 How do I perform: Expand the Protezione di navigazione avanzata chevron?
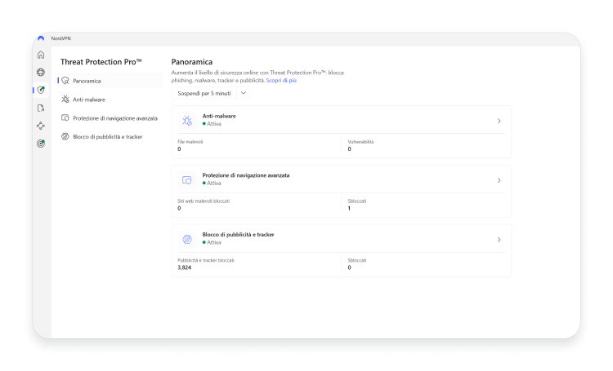tap(499, 180)
